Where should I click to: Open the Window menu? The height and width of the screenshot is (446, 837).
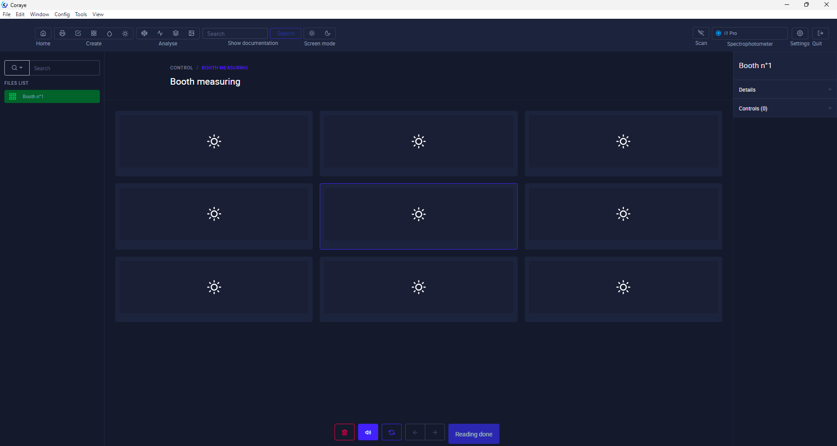[40, 14]
